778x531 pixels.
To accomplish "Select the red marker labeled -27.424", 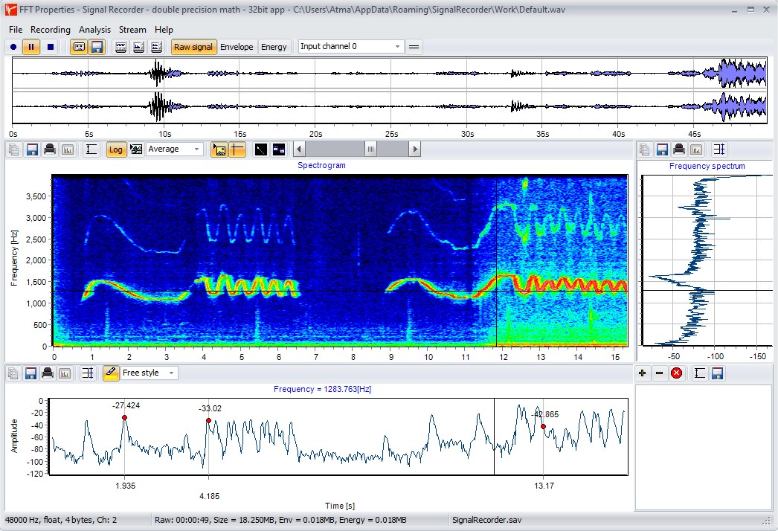I will point(124,418).
